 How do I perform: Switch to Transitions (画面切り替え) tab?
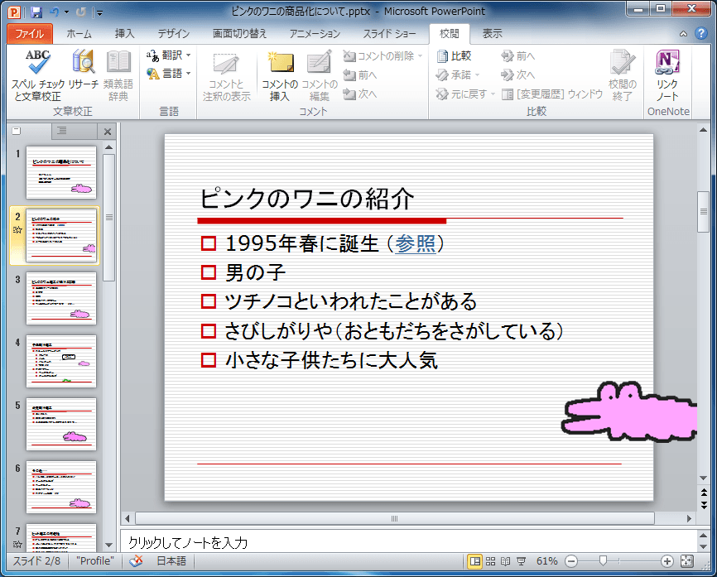click(239, 34)
